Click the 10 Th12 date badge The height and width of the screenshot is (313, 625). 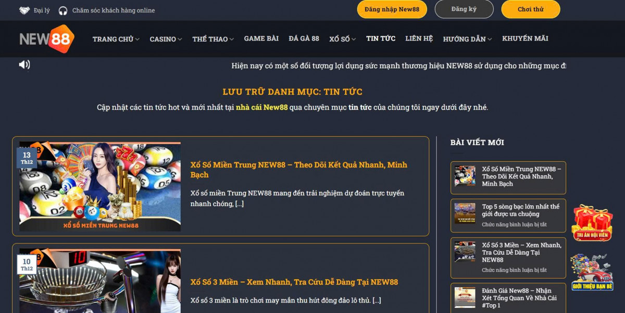click(27, 265)
